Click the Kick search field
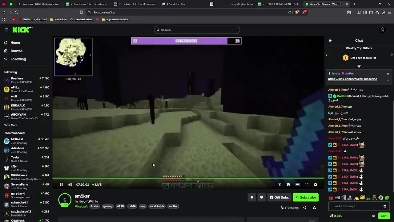The height and width of the screenshot is (222, 394). (197, 30)
